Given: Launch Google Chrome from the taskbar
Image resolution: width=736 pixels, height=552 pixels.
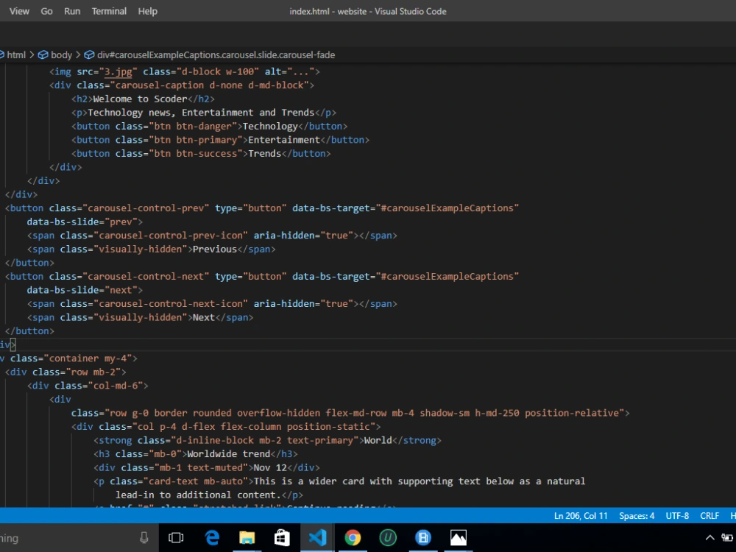Looking at the screenshot, I should click(353, 537).
